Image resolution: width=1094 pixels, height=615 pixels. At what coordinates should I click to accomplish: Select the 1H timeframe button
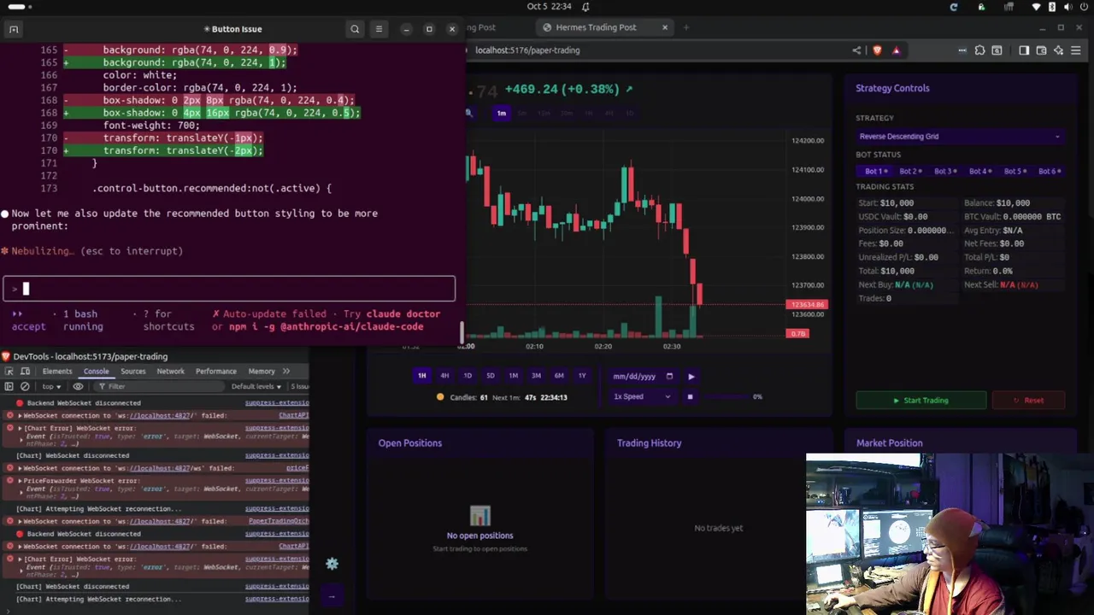point(421,376)
